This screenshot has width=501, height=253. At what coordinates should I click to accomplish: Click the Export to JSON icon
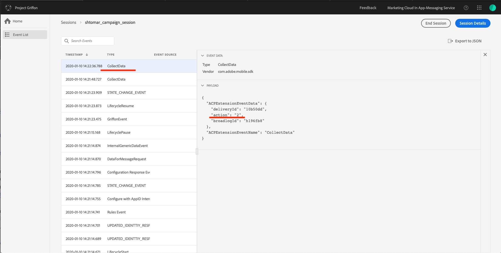coord(450,41)
